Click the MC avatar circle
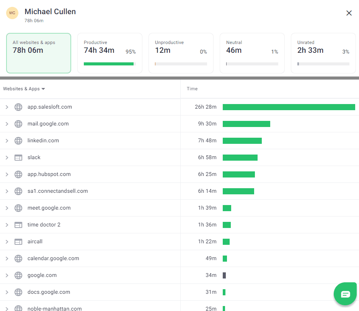 [x=12, y=13]
